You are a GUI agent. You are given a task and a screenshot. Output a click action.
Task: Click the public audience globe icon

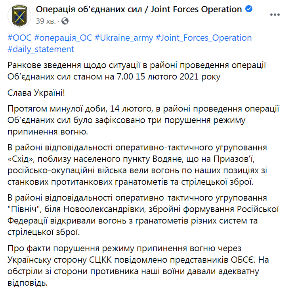65,20
